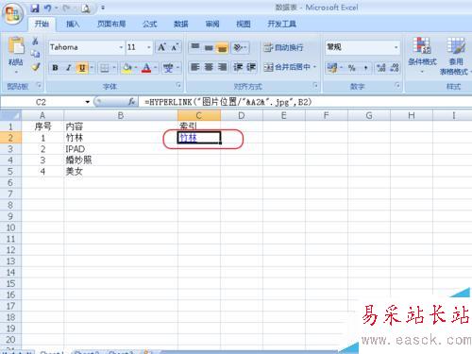This screenshot has height=354, width=472.
Task: Center cell text horizontally
Action: pyautogui.click(x=209, y=67)
